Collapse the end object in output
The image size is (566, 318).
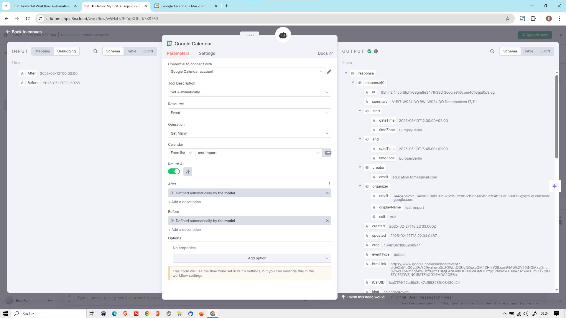click(360, 139)
